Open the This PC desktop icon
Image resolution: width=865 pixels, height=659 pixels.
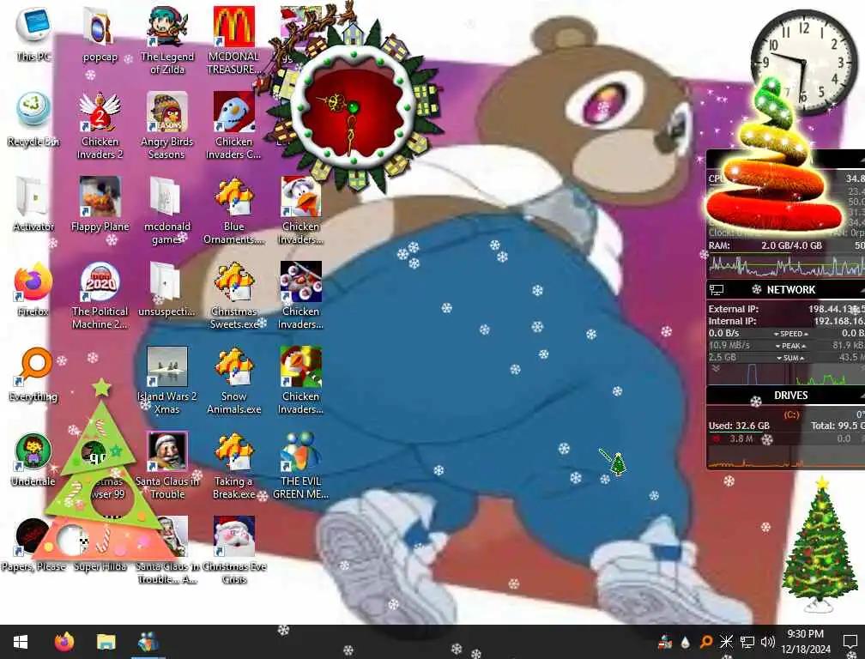[x=33, y=34]
